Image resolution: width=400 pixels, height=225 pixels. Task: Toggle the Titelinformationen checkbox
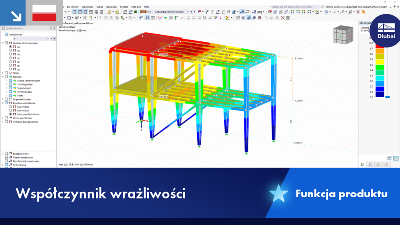pyautogui.click(x=6, y=157)
